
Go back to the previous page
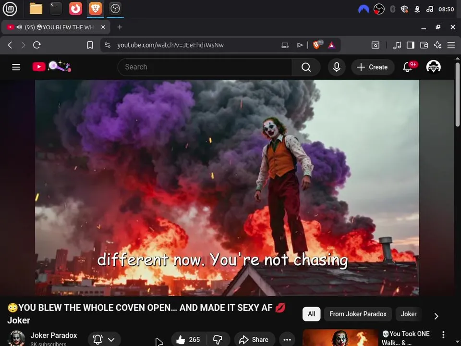[10, 45]
